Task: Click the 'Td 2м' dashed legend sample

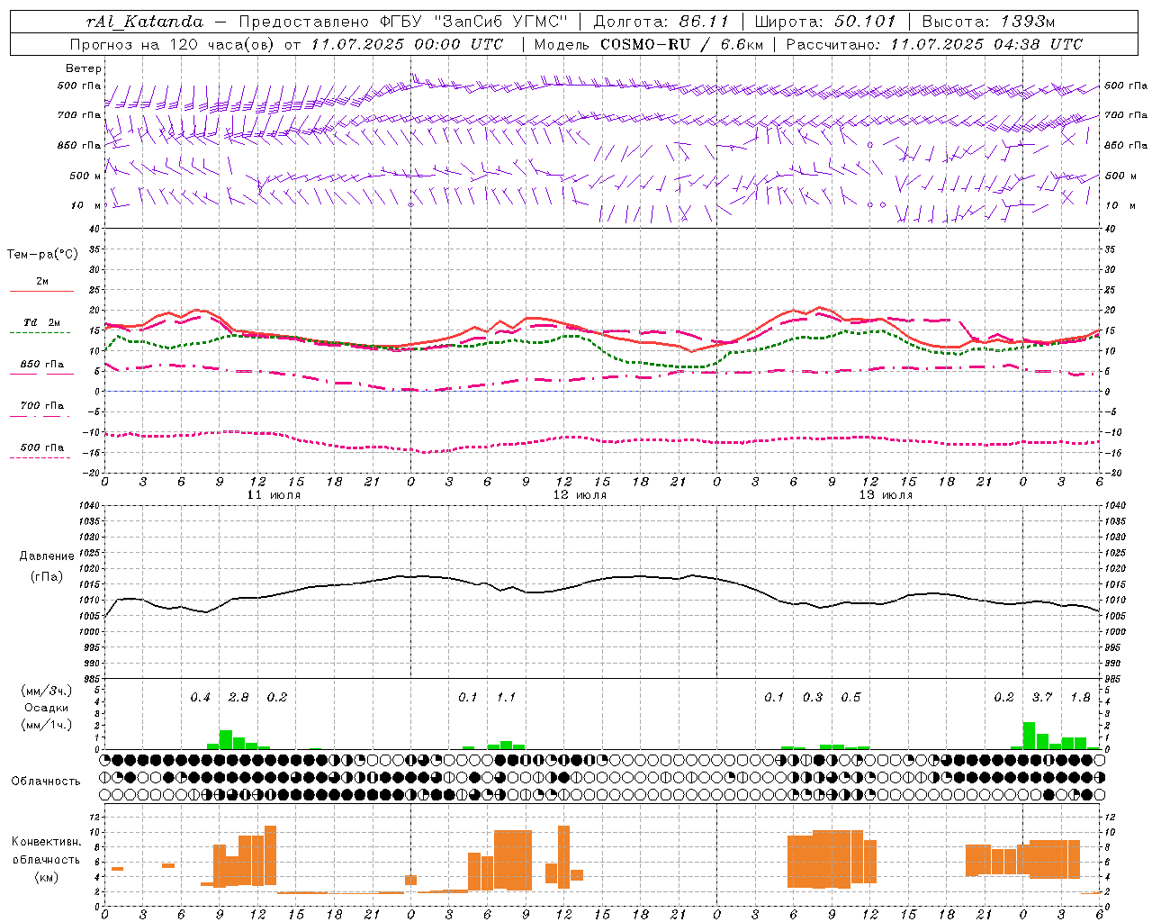Action: [40, 332]
